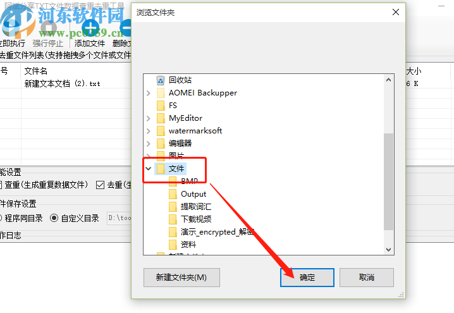454x313 pixels.
Task: Click the custom directory path field
Action: point(119,218)
